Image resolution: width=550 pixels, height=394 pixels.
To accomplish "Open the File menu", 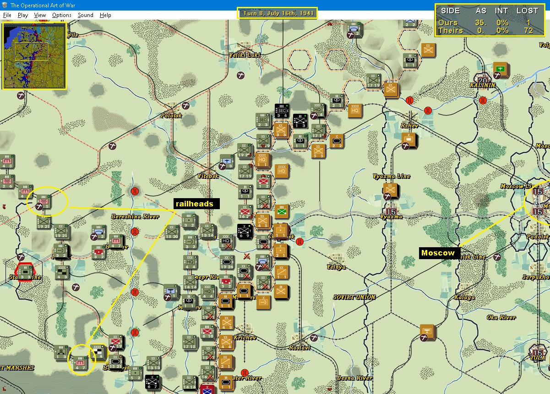I will point(7,15).
